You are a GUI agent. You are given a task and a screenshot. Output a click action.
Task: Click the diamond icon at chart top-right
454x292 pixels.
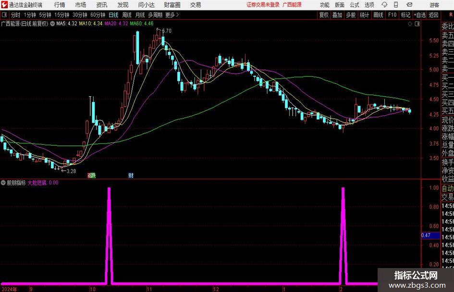pos(410,24)
